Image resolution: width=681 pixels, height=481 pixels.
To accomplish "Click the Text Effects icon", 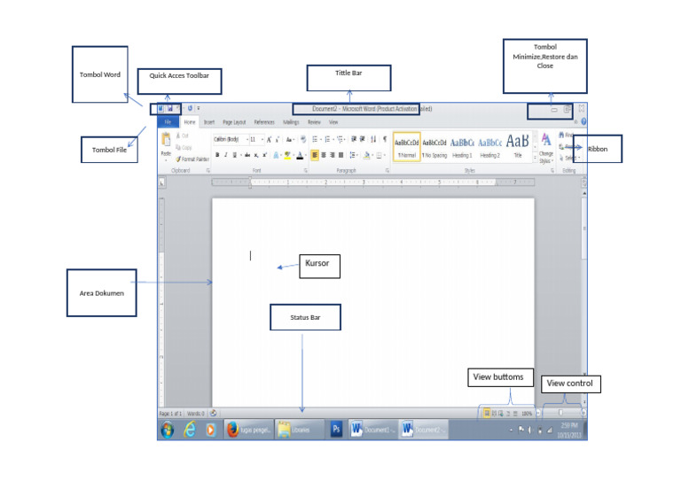I will 276,155.
